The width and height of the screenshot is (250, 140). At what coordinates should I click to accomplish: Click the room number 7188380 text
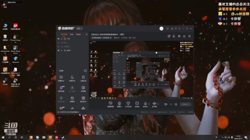point(124,38)
